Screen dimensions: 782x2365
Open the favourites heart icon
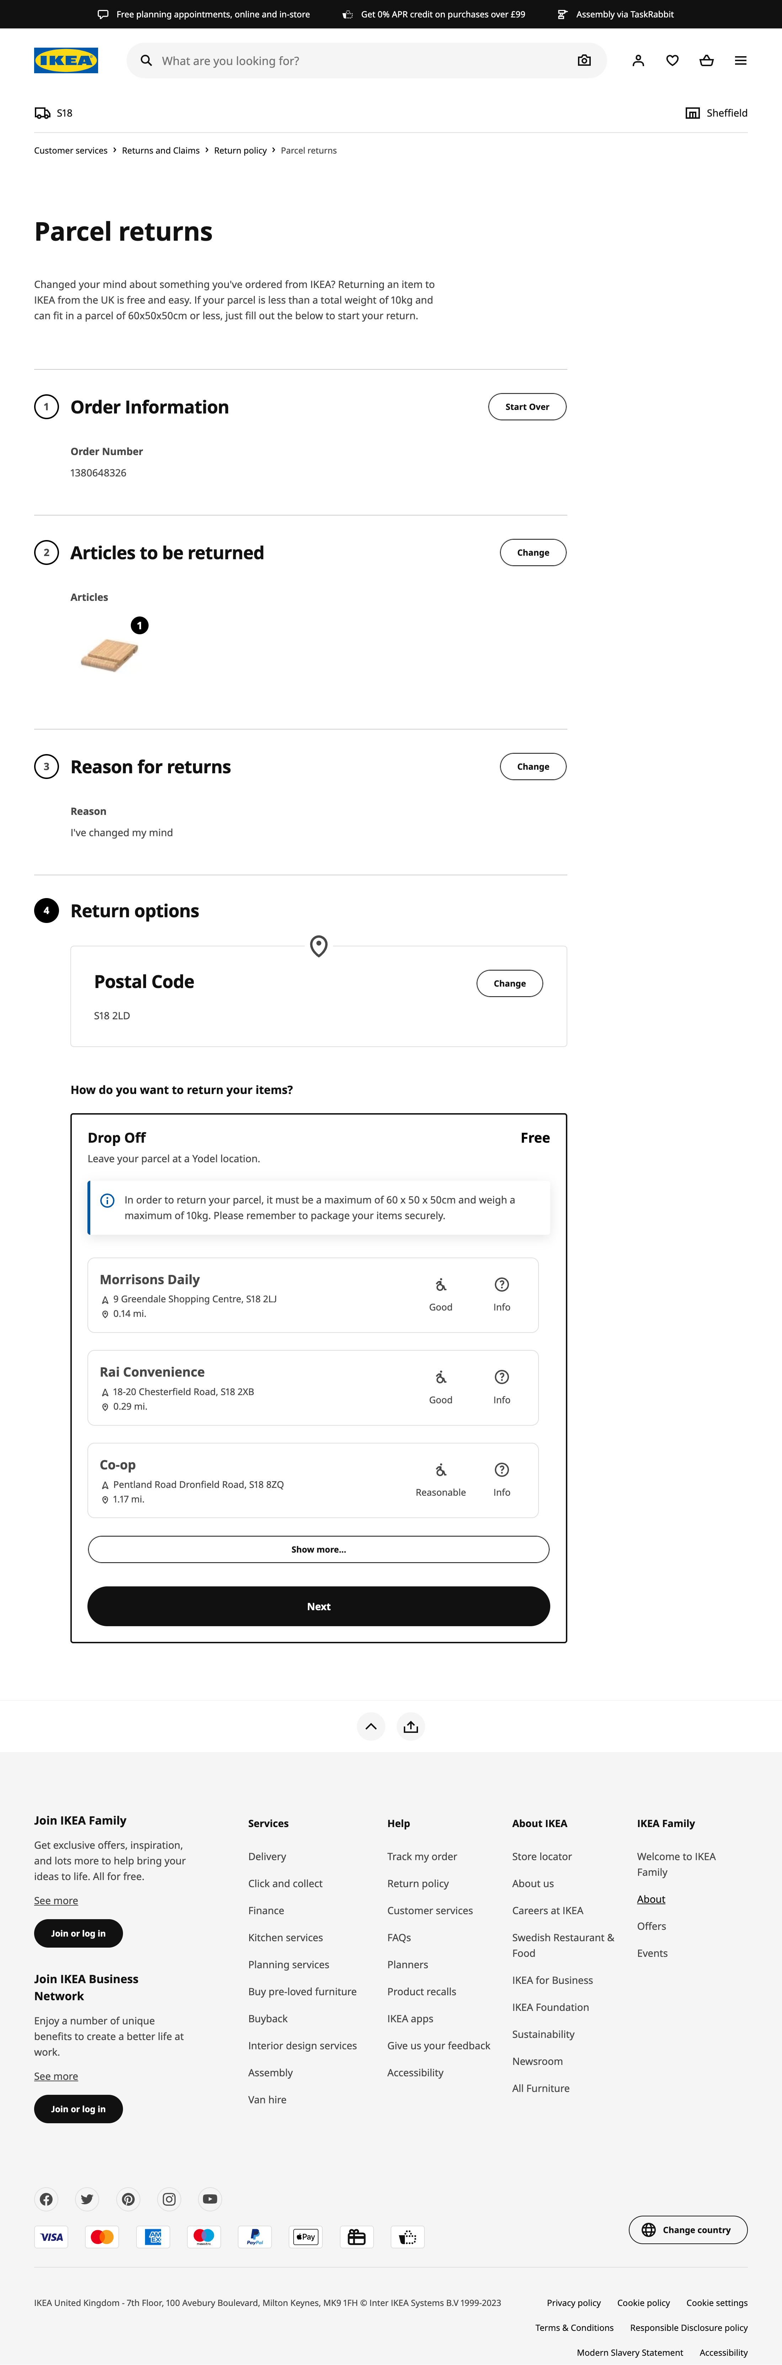coord(672,60)
